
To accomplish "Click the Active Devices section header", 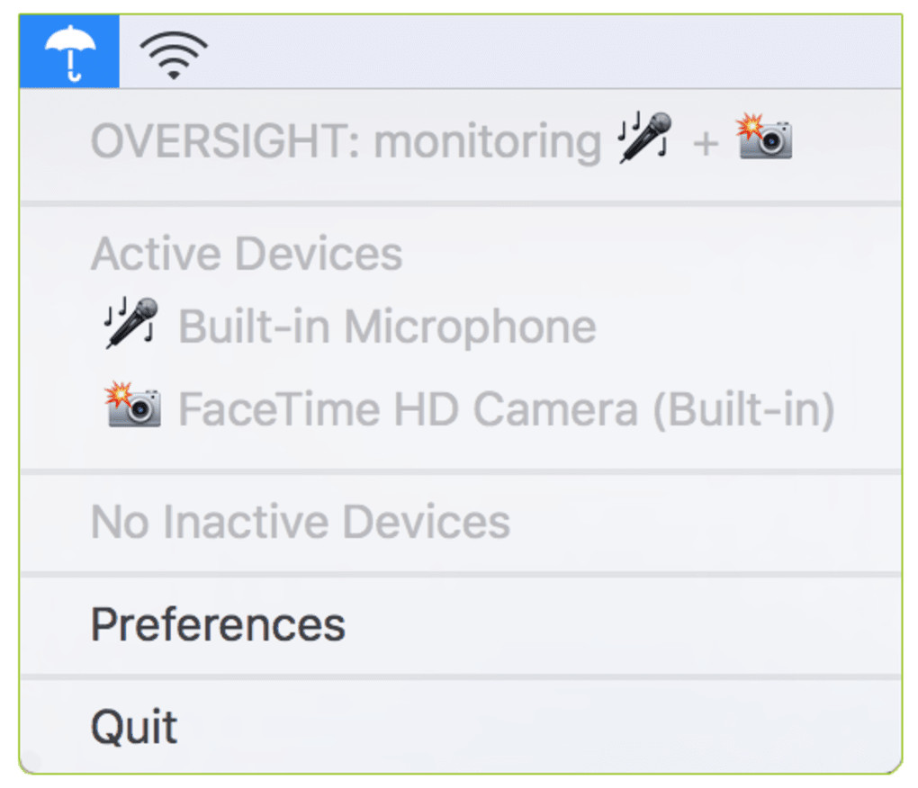I will pyautogui.click(x=247, y=254).
